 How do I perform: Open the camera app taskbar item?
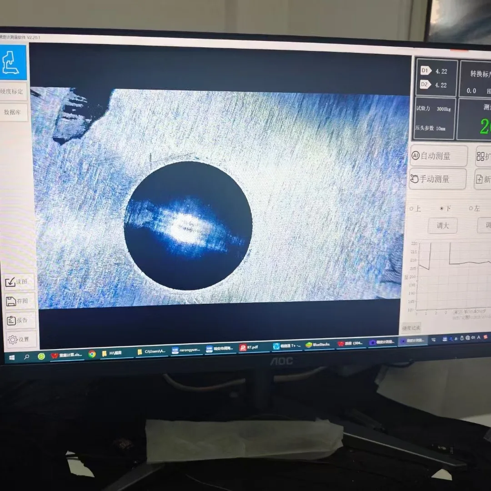pos(382,342)
